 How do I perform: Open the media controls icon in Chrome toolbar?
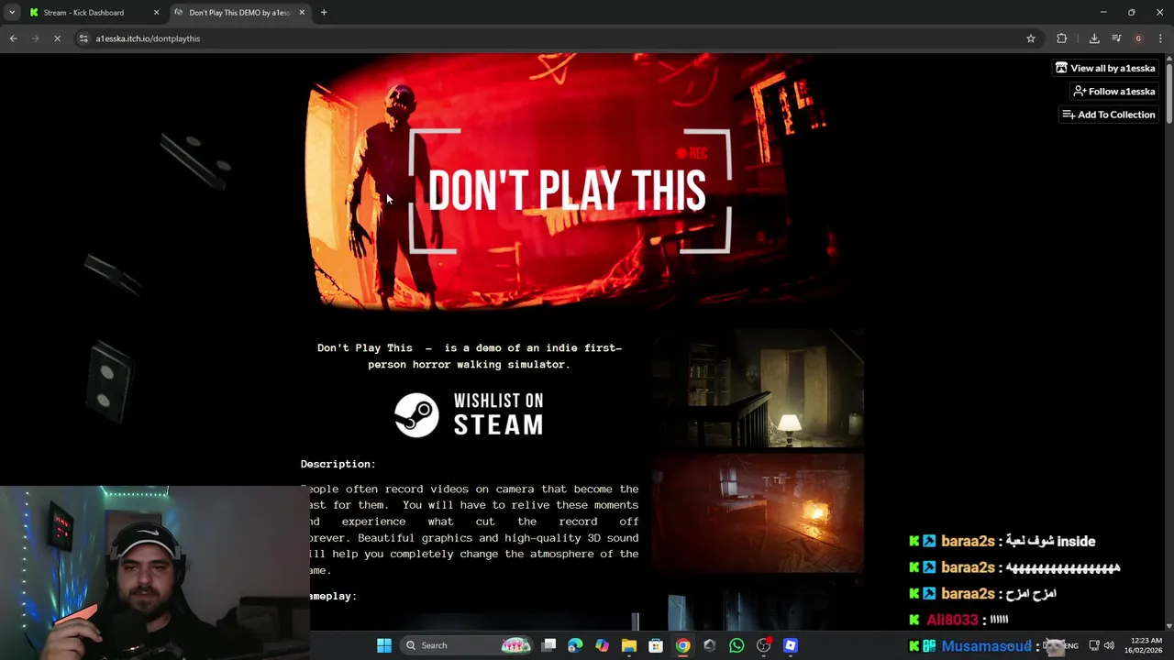(1116, 38)
